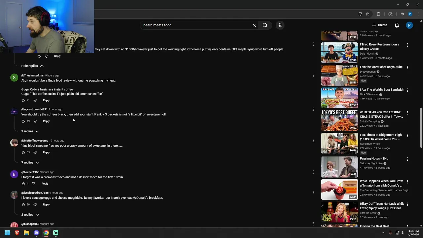
Task: Collapse replies with Hide replies
Action: coord(32,66)
